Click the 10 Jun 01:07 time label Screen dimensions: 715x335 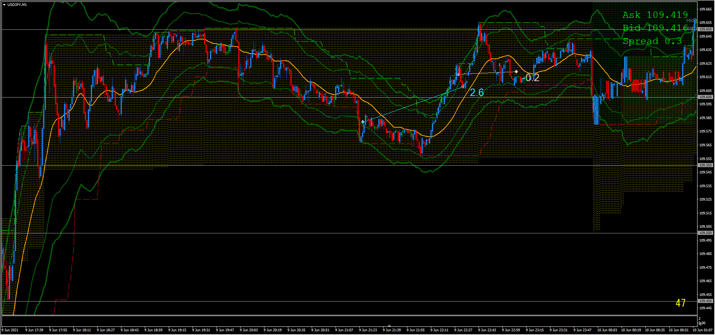(702, 330)
